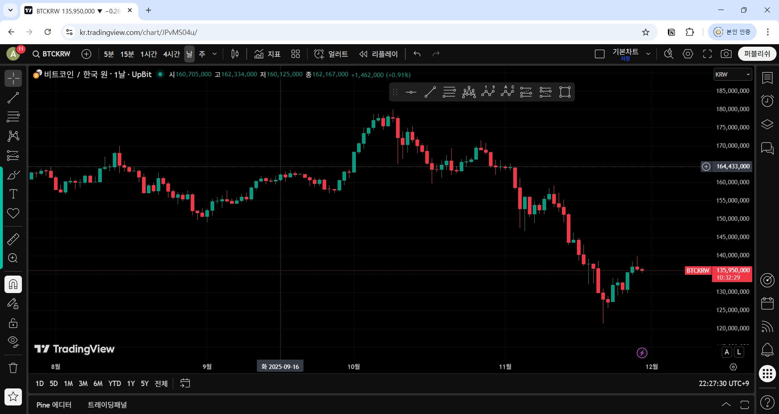Open the favorites star toolbar button
The image size is (779, 414).
13,397
